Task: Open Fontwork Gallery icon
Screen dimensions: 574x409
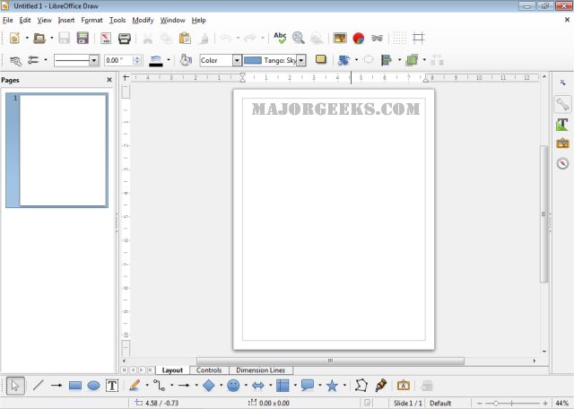Action: (x=403, y=385)
